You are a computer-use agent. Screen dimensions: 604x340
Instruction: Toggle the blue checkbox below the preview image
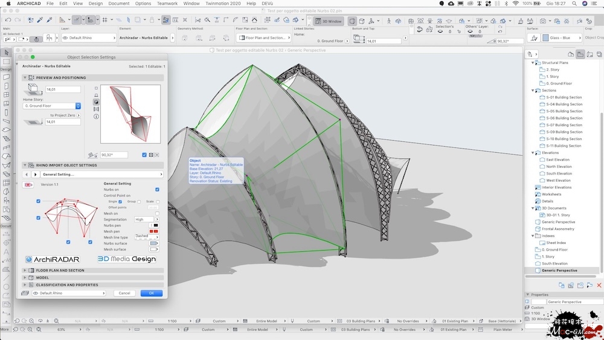coord(144,155)
